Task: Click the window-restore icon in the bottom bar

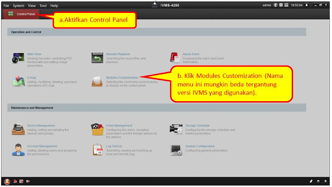Action: click(318, 181)
